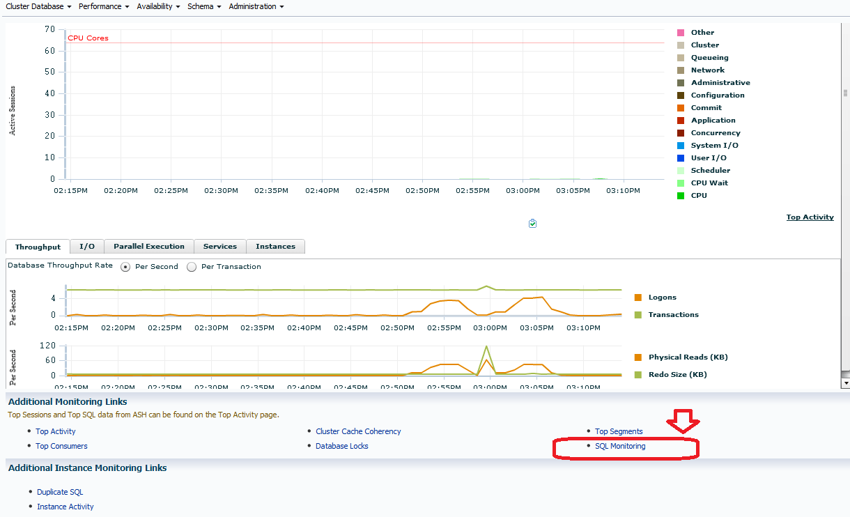Open the Instances tab
This screenshot has width=850, height=517.
coord(275,246)
